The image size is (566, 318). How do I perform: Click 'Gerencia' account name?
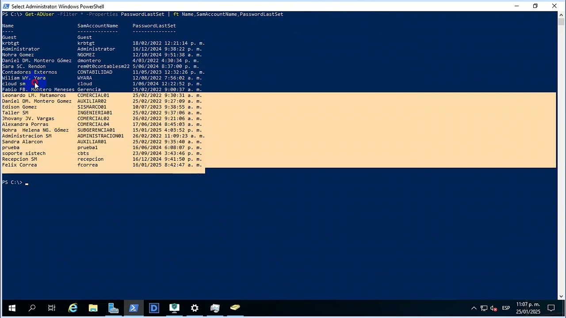89,90
